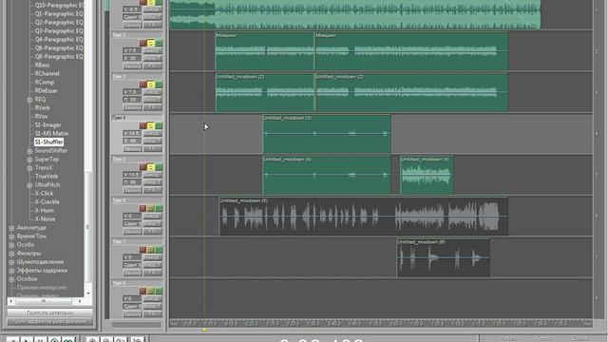
Task: Arm record on Track 5
Action: tap(142, 167)
